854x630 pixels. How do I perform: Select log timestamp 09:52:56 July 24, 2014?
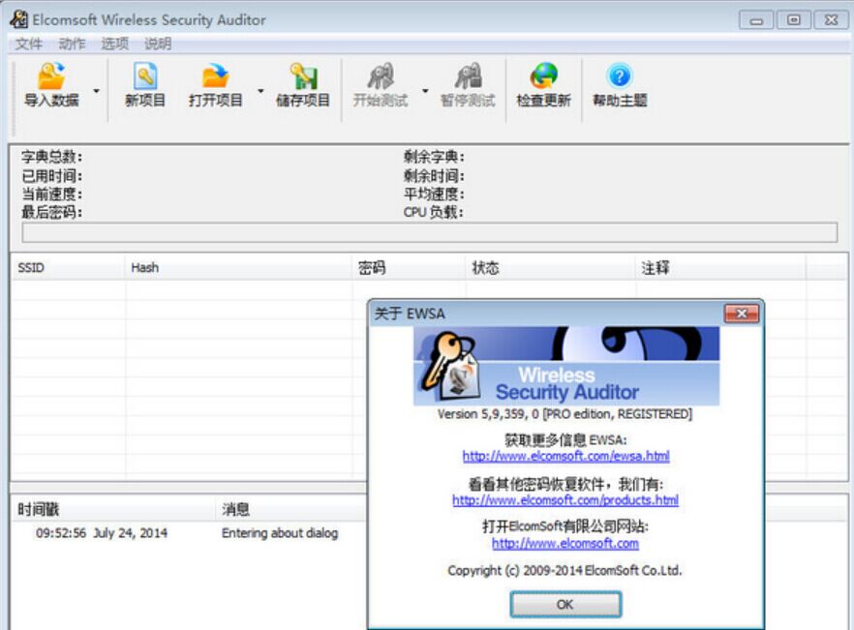[x=102, y=533]
